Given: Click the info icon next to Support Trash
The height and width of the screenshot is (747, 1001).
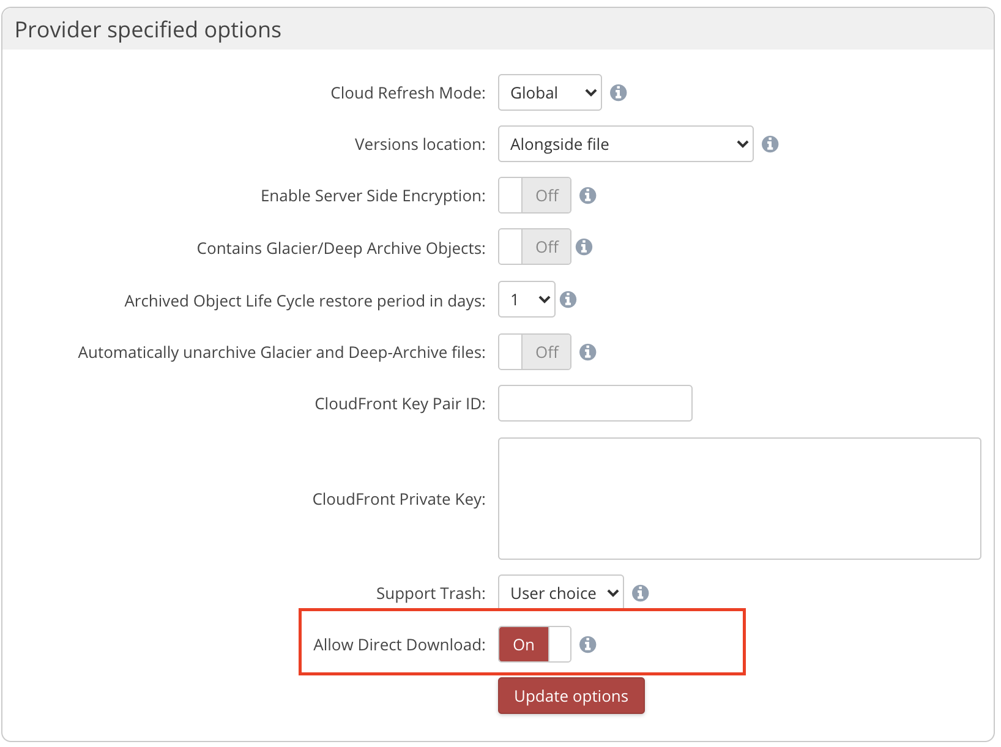Looking at the screenshot, I should click(x=640, y=593).
